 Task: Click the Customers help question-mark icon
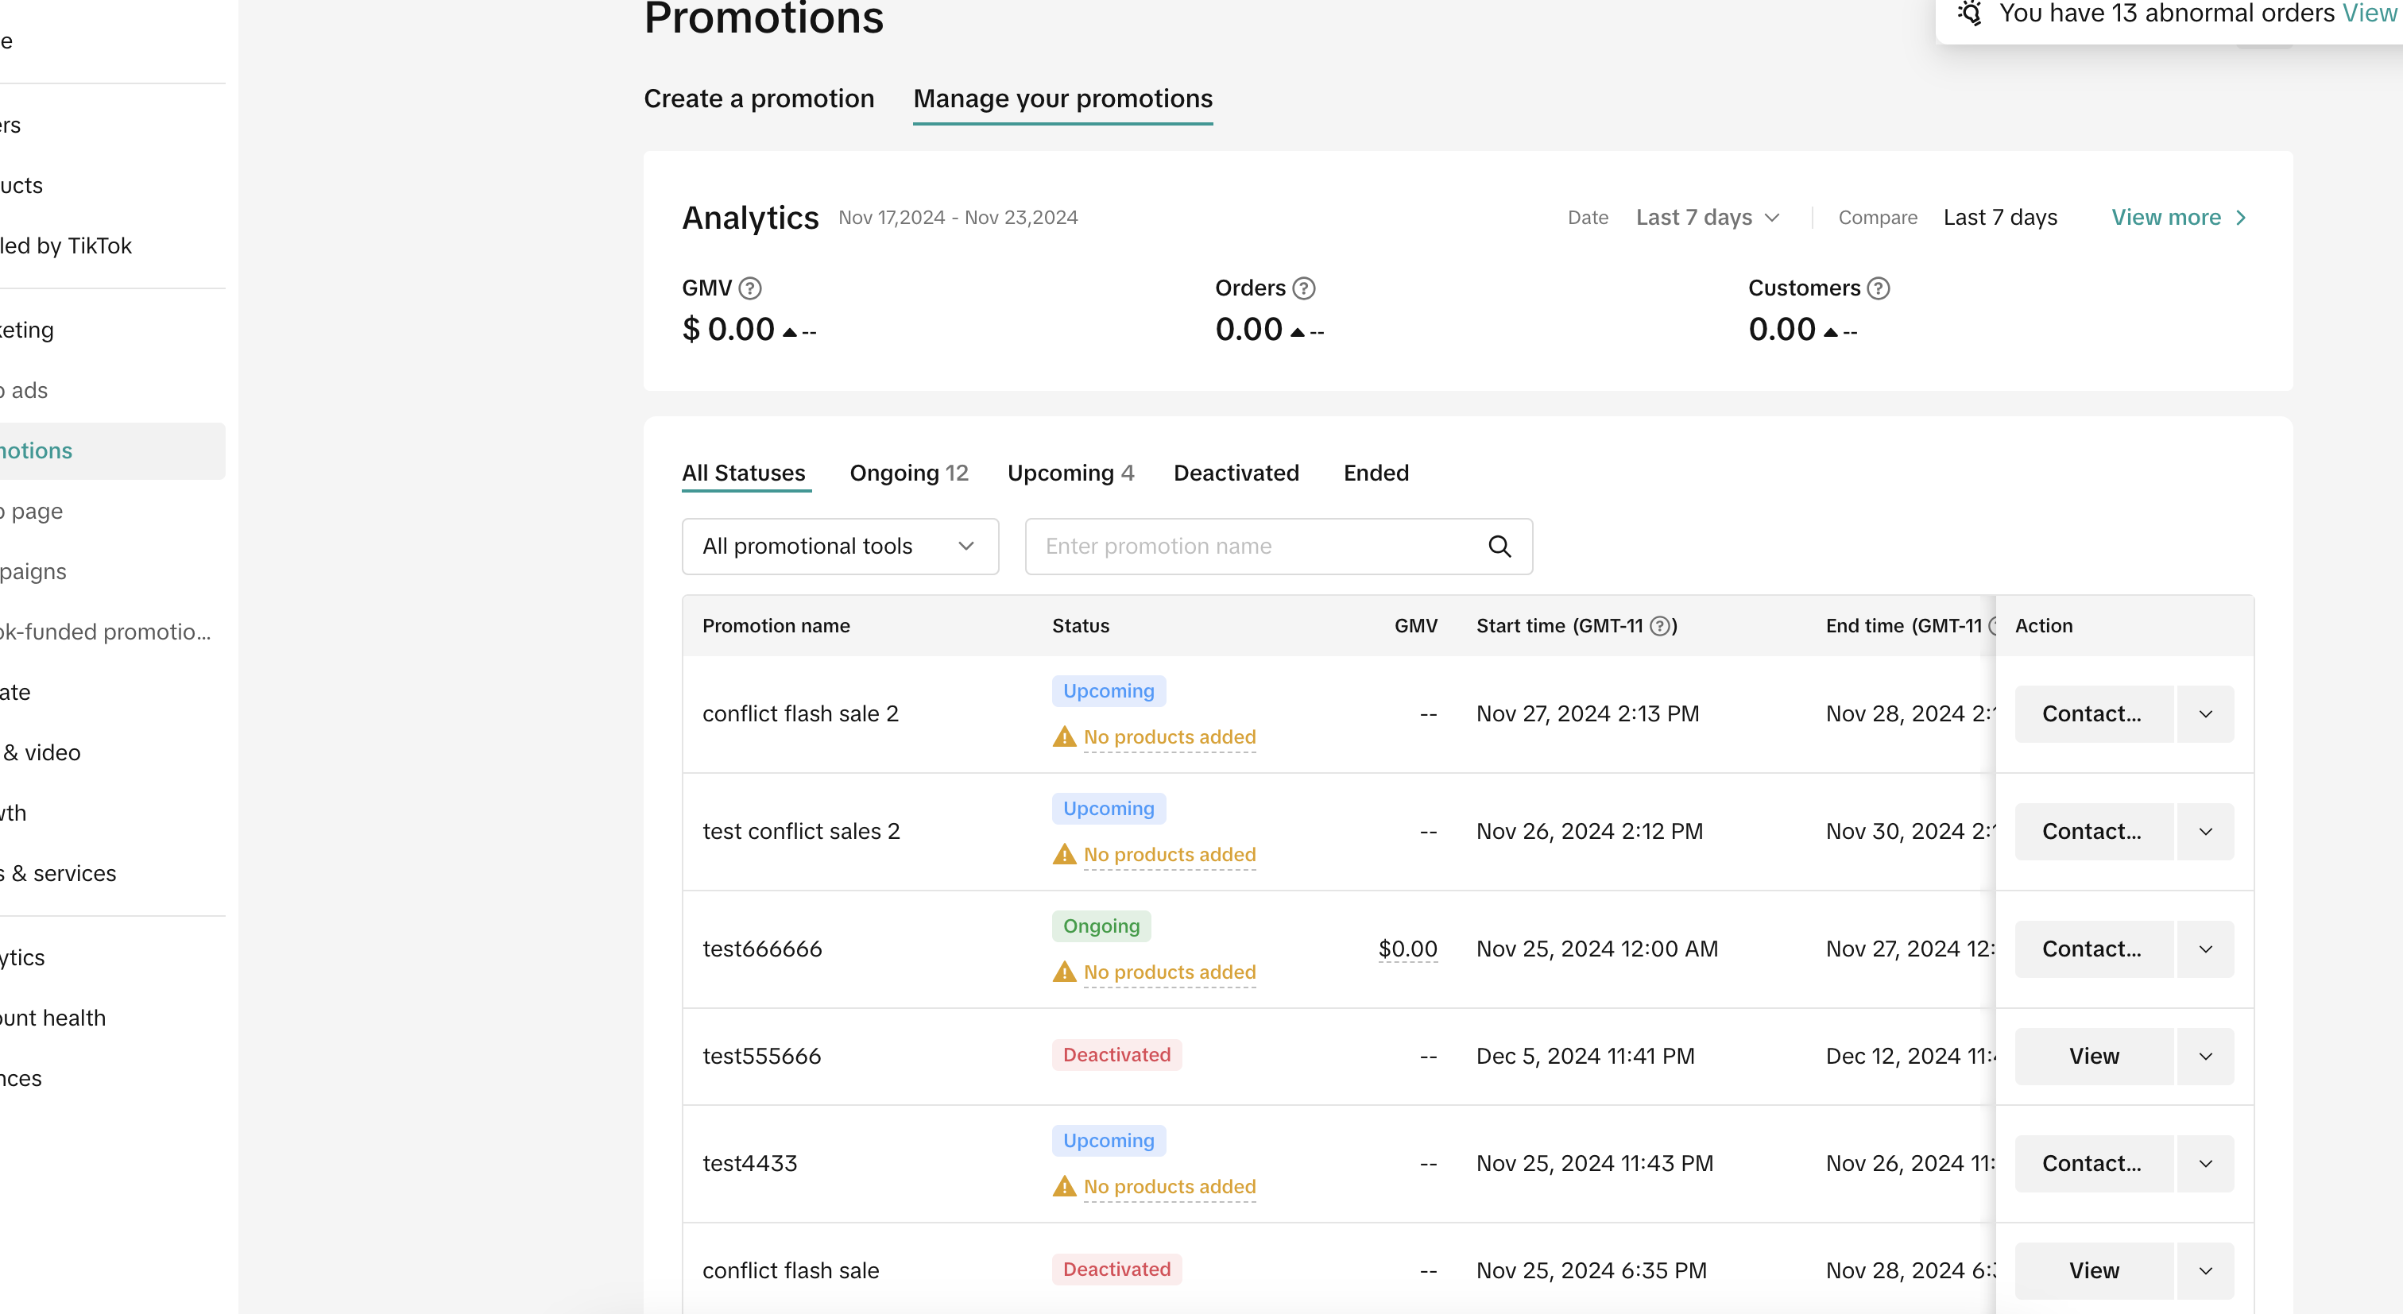coord(1878,288)
